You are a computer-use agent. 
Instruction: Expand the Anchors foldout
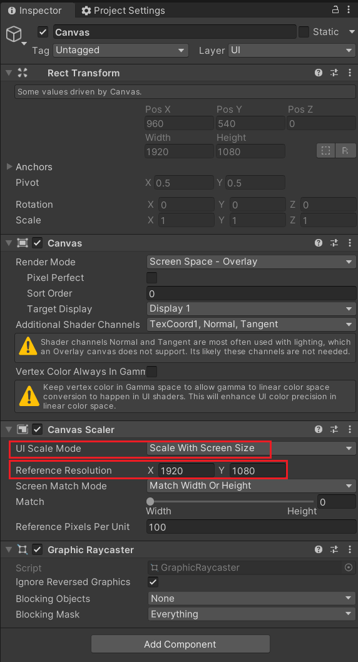(x=10, y=167)
